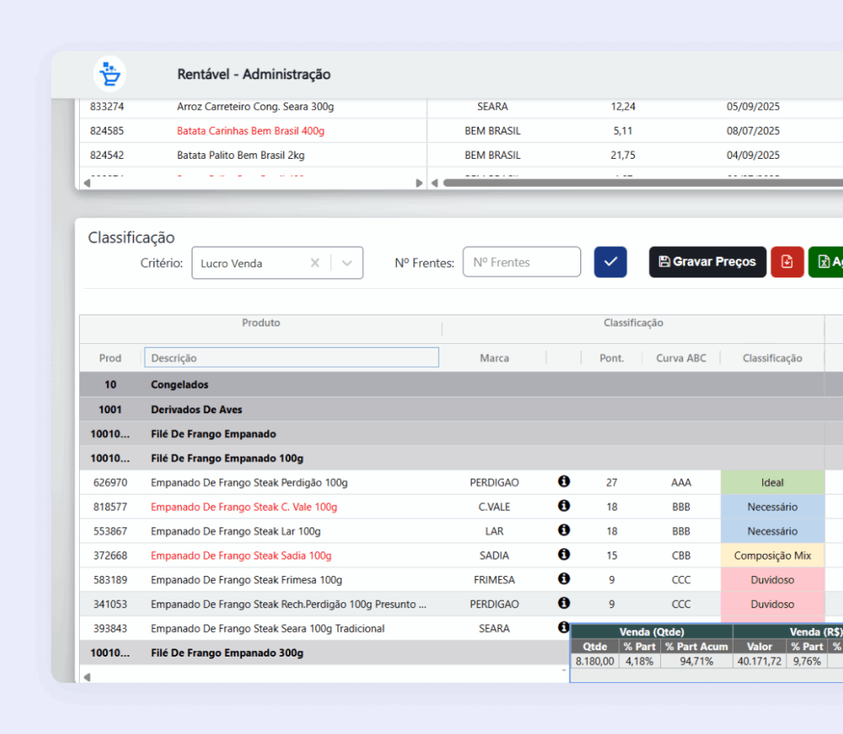
Task: Clear the Lucro Venda criterion selection
Action: click(x=314, y=263)
